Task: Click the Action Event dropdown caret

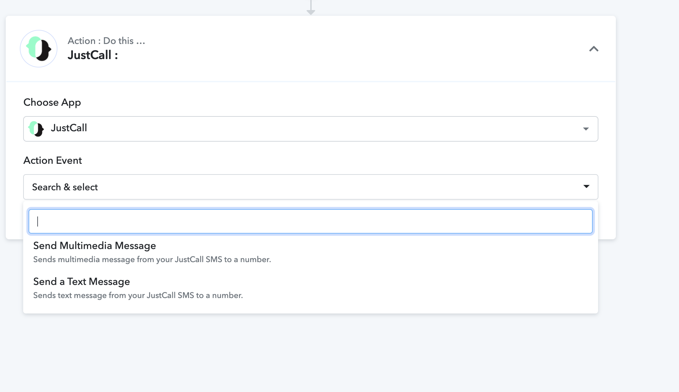Action: (x=586, y=187)
